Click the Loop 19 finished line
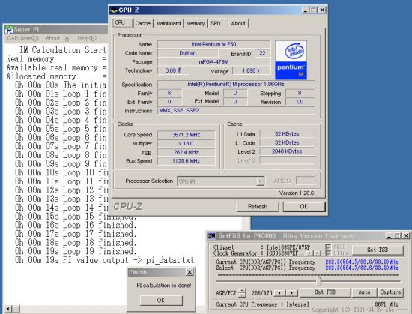The width and height of the screenshot is (412, 314). [76, 251]
